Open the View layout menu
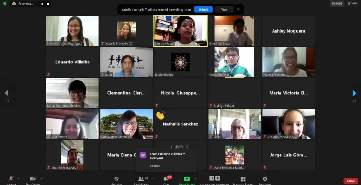 [x=353, y=3]
